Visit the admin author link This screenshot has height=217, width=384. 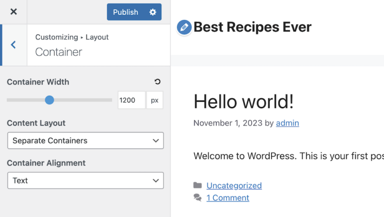[x=287, y=123]
